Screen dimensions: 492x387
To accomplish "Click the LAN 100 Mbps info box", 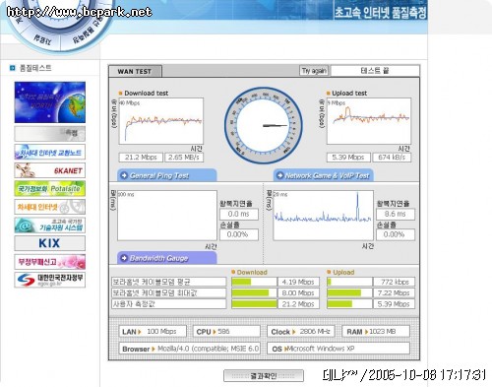I will [153, 332].
